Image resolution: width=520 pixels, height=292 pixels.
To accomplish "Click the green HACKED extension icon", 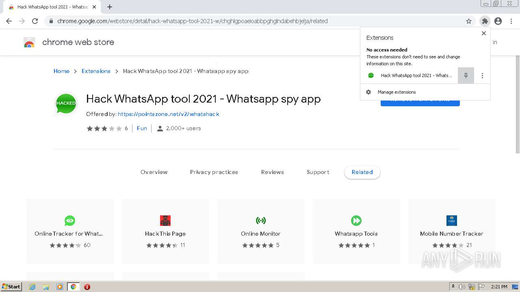I will pos(66,103).
